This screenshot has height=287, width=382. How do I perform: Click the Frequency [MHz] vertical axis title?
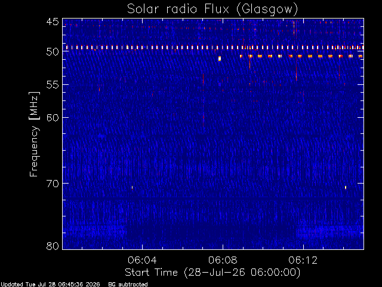(x=34, y=134)
